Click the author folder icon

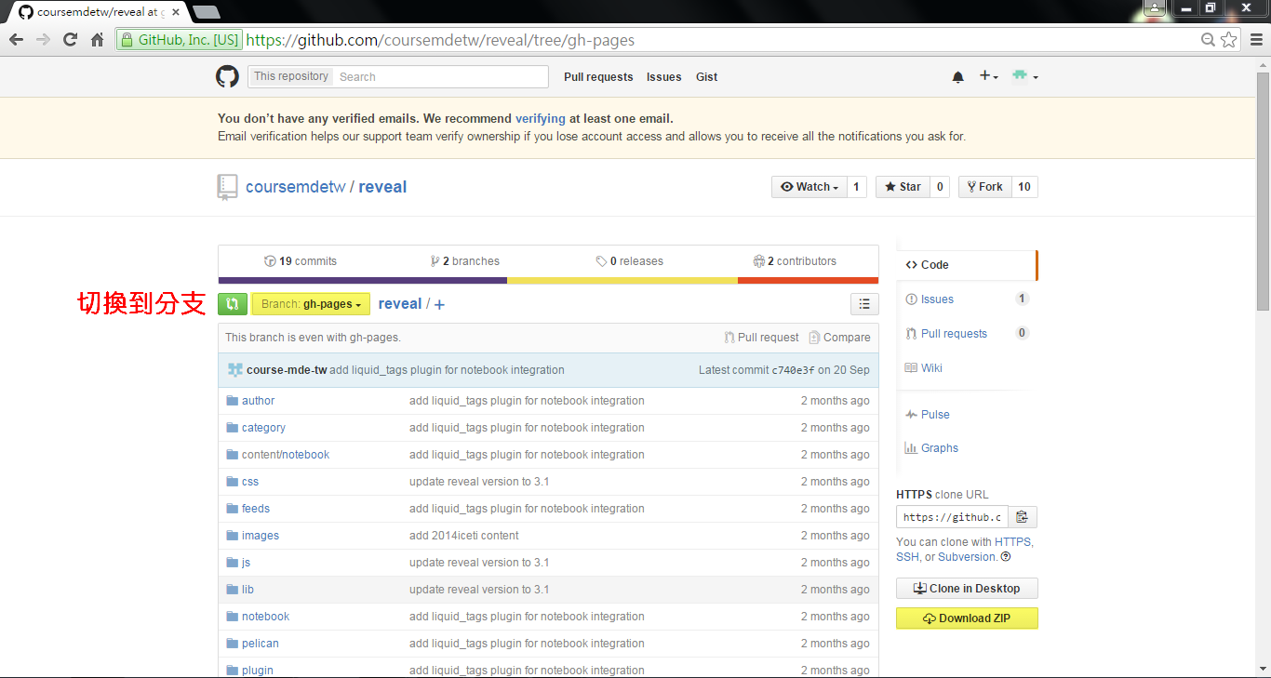[233, 401]
